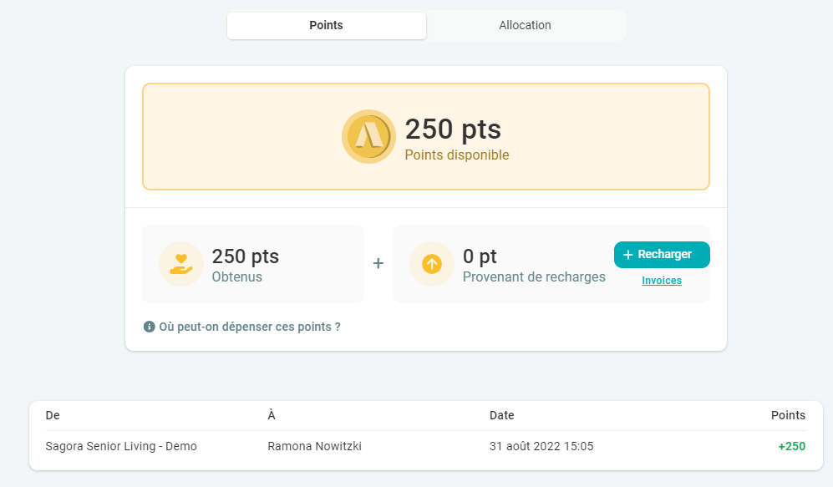This screenshot has width=833, height=487.
Task: Open the Invoices link
Action: coord(661,281)
